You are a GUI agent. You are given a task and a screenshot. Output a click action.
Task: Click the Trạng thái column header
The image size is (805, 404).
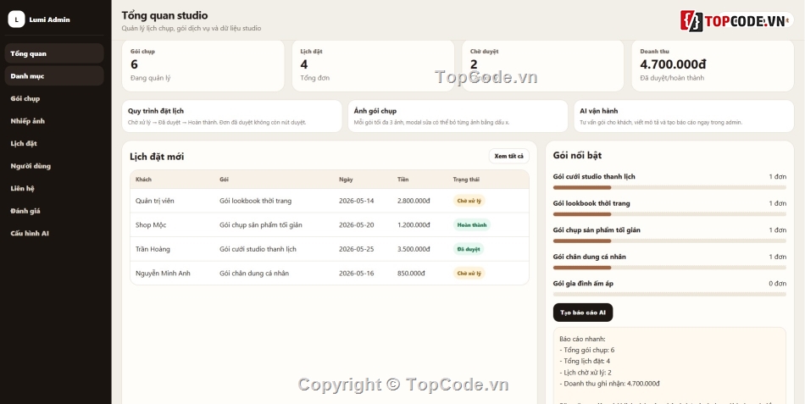pyautogui.click(x=466, y=180)
